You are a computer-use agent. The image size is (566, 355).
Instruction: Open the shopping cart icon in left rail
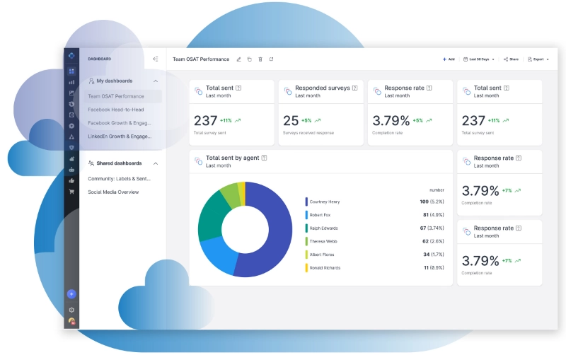click(x=71, y=191)
